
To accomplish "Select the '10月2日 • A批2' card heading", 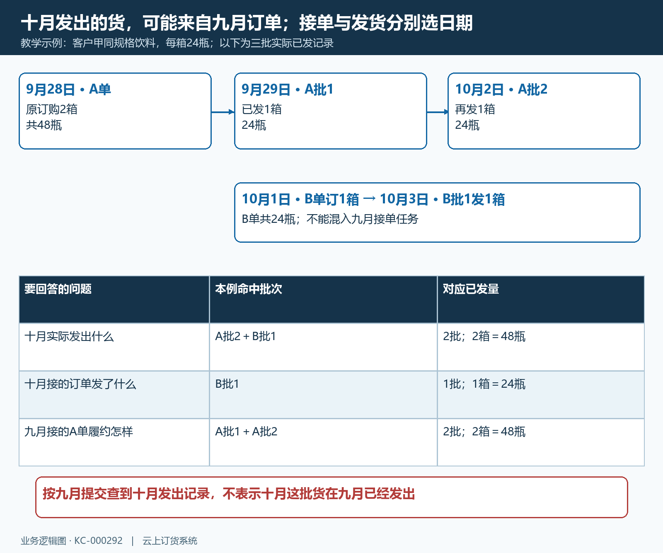I will pos(501,89).
